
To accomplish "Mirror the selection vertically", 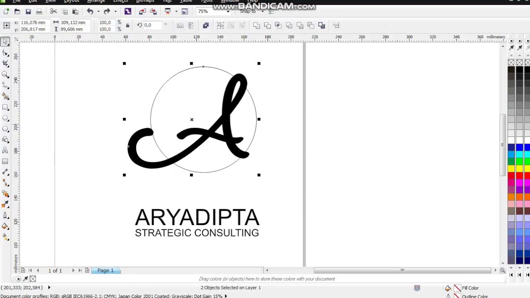I will (x=191, y=26).
